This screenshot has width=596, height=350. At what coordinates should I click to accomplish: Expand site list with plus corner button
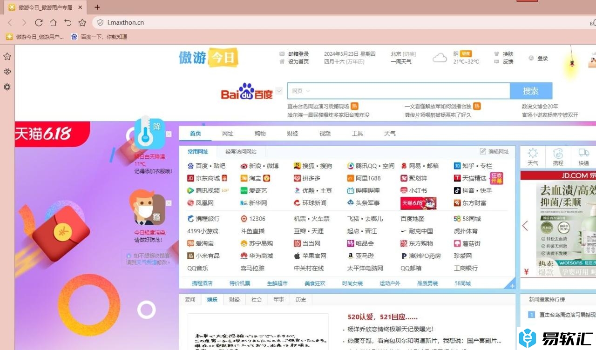point(512,286)
